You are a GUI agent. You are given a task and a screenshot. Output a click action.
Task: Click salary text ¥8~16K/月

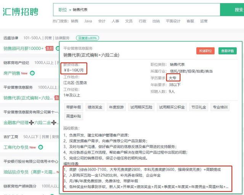click(x=74, y=70)
